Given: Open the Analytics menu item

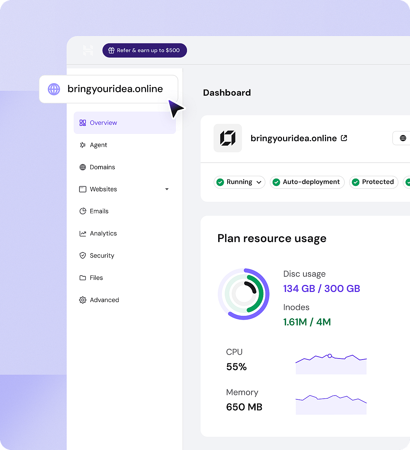Looking at the screenshot, I should (125, 233).
